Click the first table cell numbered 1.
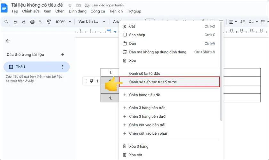Viewport: 269px width, 160px height. 110,73
